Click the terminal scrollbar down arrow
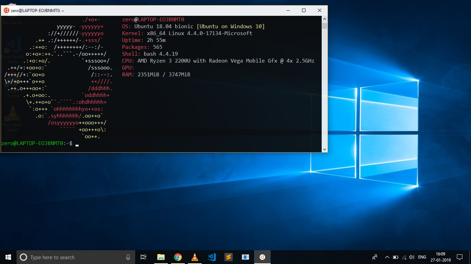 pyautogui.click(x=324, y=149)
